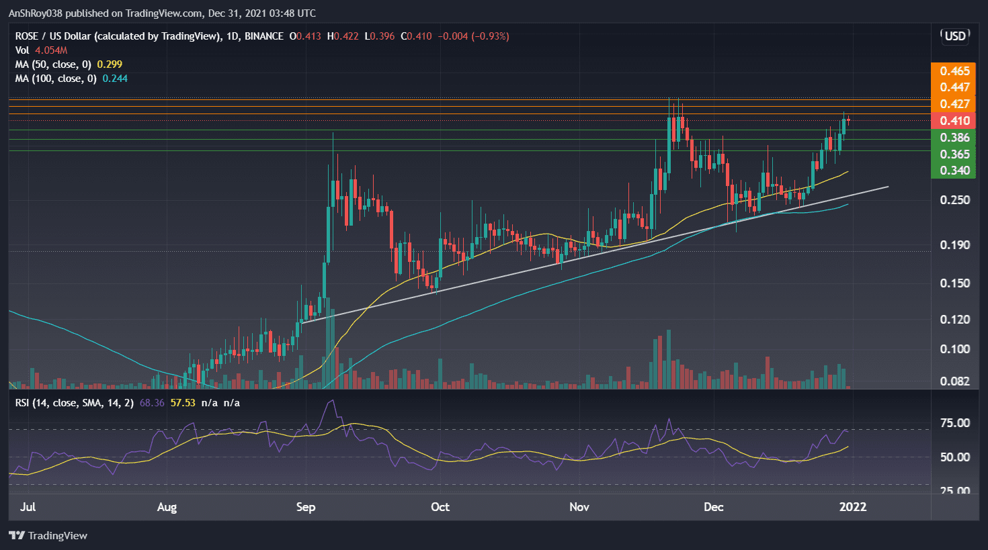Click the MA (50, close, 0) indicator legend

click(54, 64)
